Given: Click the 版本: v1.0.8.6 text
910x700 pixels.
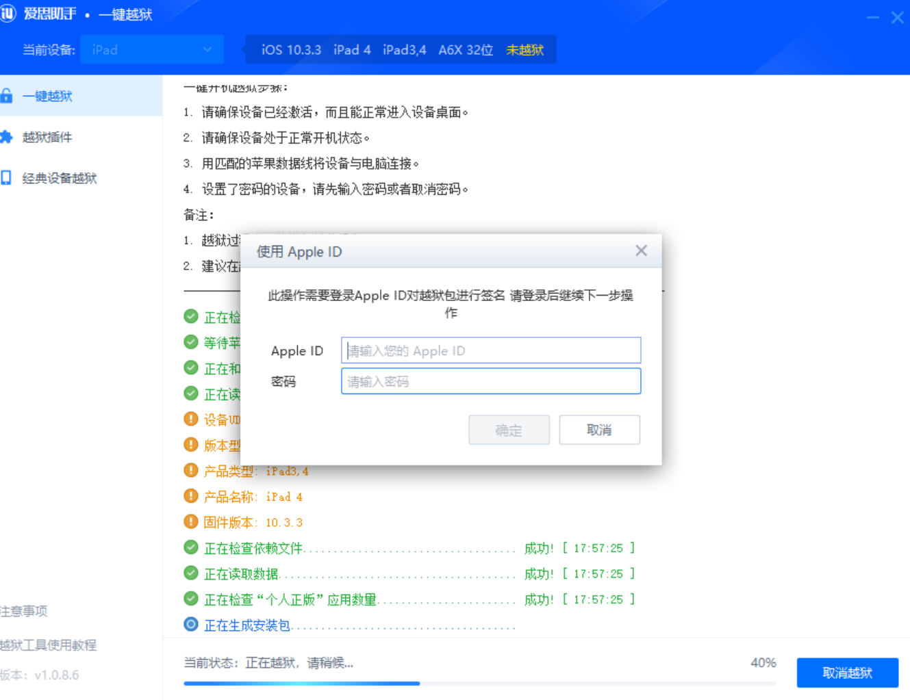Looking at the screenshot, I should 40,675.
